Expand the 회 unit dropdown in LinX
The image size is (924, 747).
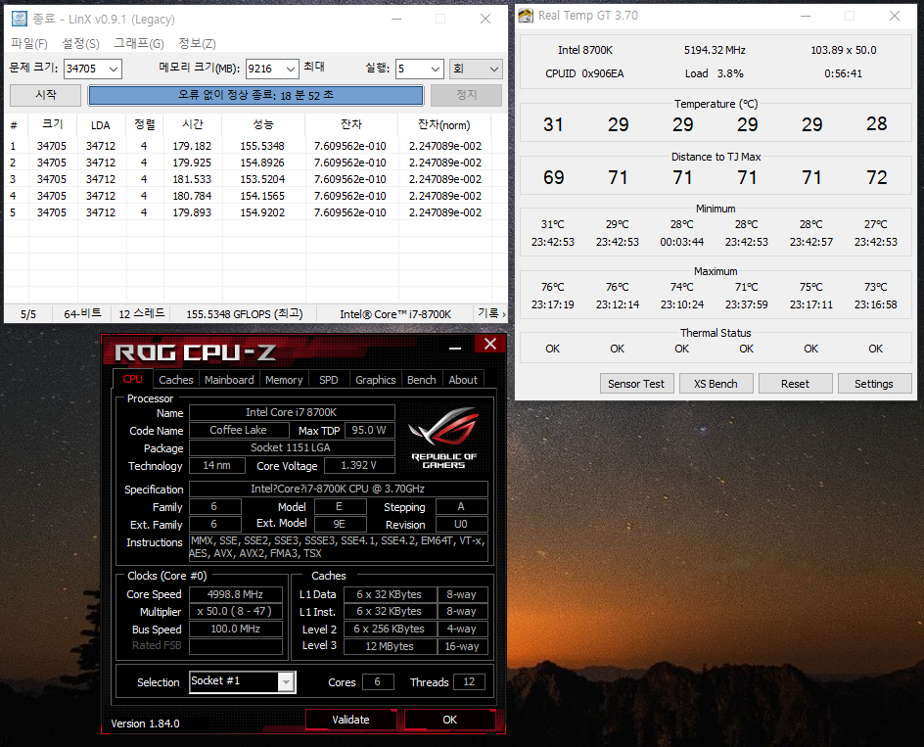pos(476,69)
